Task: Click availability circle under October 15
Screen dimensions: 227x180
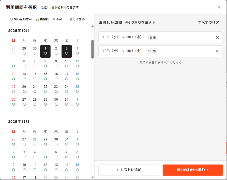Action: [x=45, y=79]
